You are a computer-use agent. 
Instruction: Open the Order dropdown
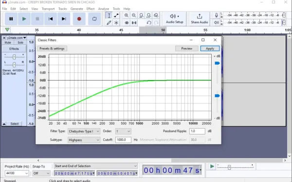pos(123,132)
